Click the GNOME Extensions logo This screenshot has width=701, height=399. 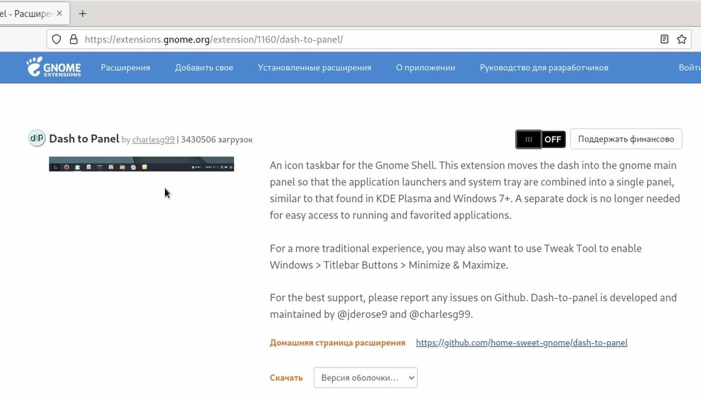(x=54, y=67)
